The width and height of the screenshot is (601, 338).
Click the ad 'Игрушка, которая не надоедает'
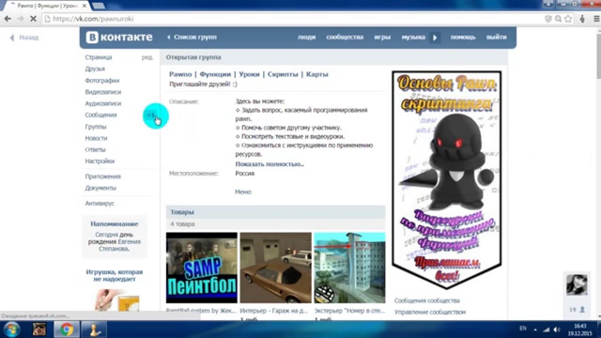[x=114, y=276]
